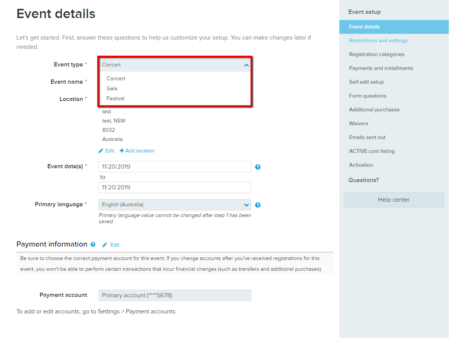Navigate to Form questions
450x338 pixels.
click(x=368, y=96)
